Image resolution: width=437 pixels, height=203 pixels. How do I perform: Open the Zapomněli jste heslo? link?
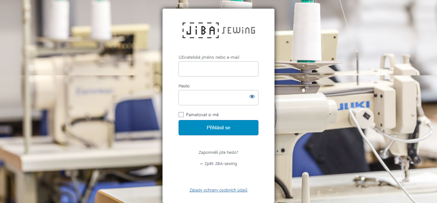pos(219,153)
